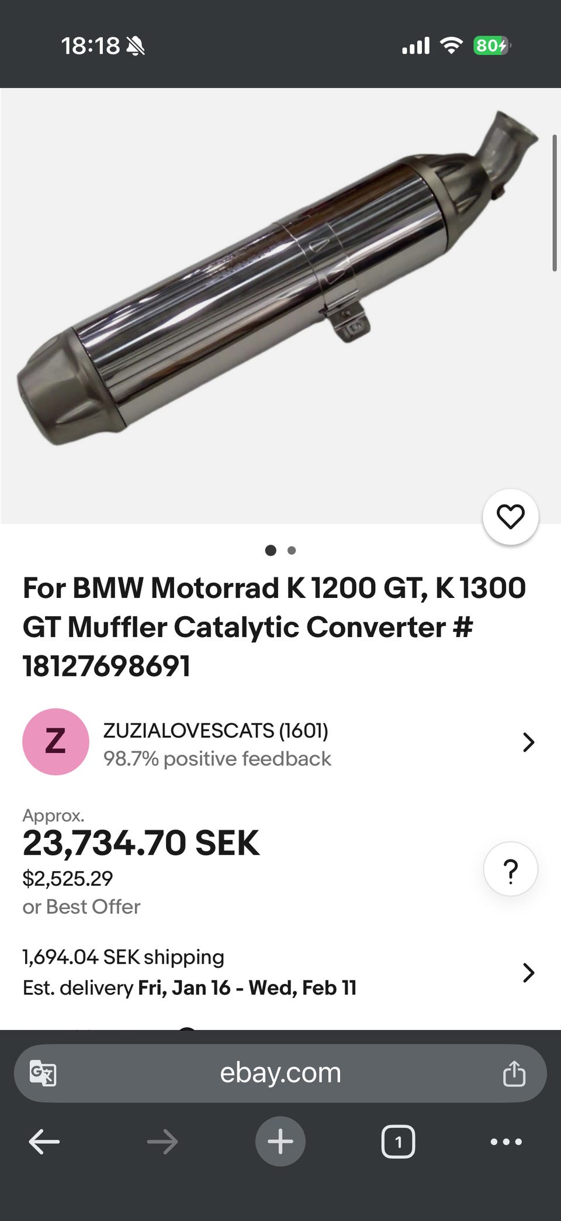Image resolution: width=561 pixels, height=1221 pixels.
Task: Click the page scrollbar on right edge
Action: (554, 203)
